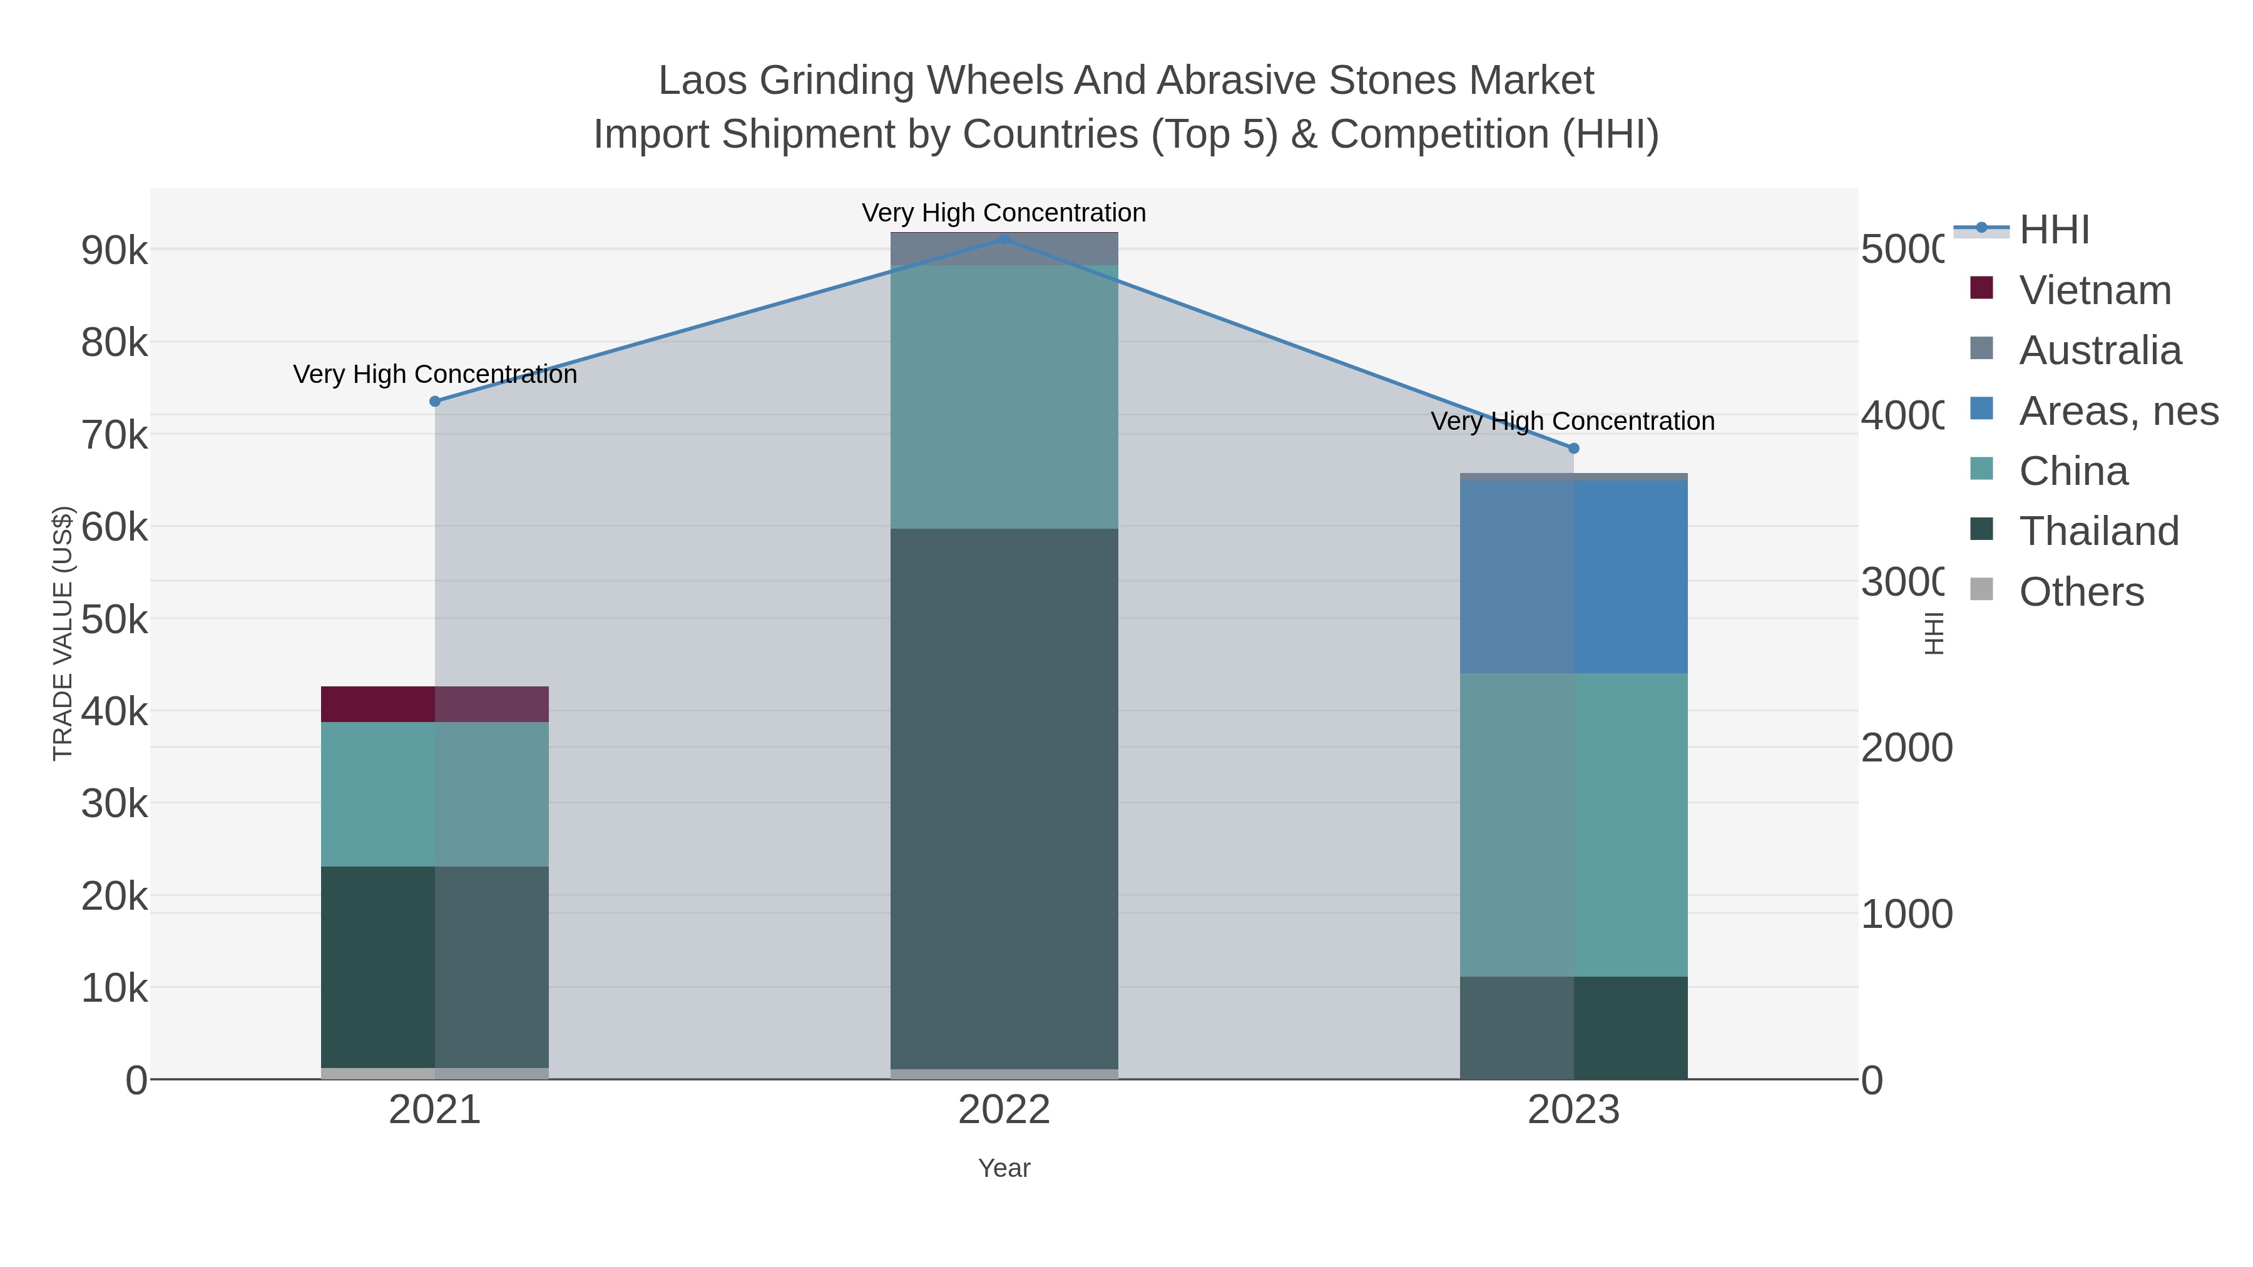Viewport: 2253px width, 1267px height.
Task: Click the China segment of the 2022 bar
Action: pos(1004,397)
